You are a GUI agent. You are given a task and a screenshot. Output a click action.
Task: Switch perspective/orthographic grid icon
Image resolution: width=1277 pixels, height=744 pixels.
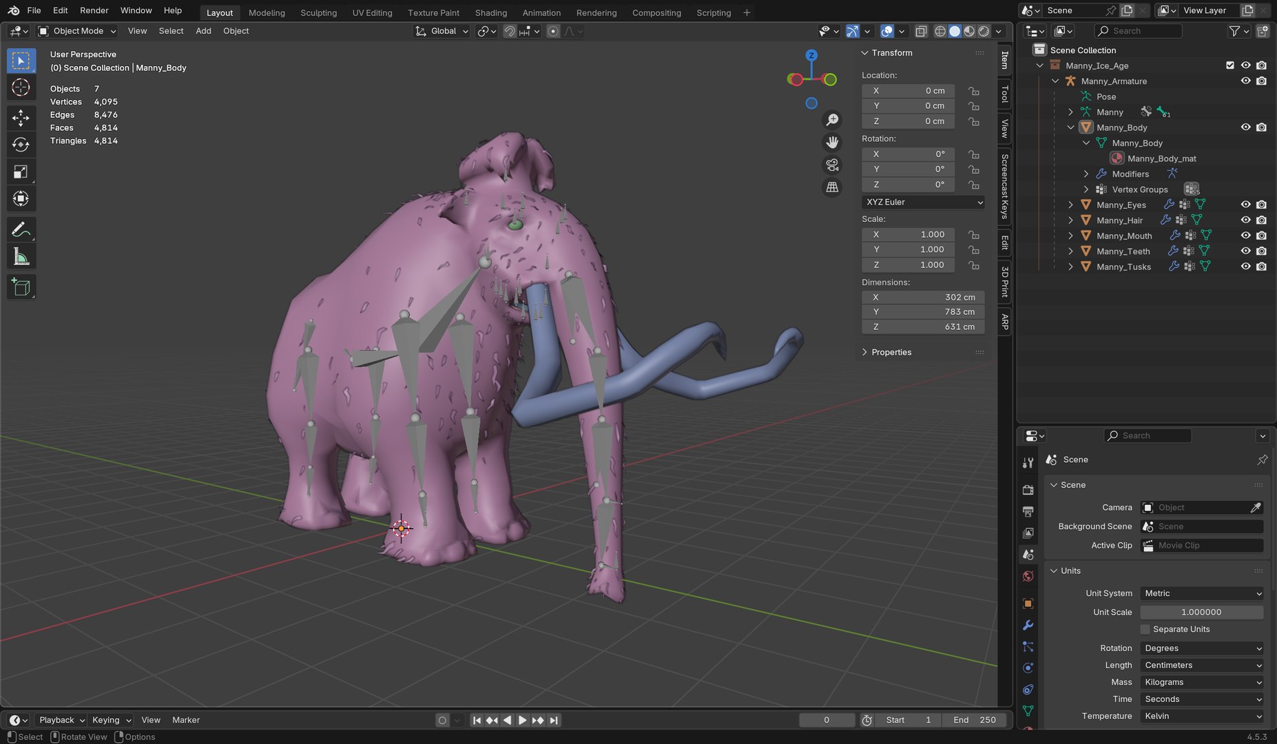point(832,187)
